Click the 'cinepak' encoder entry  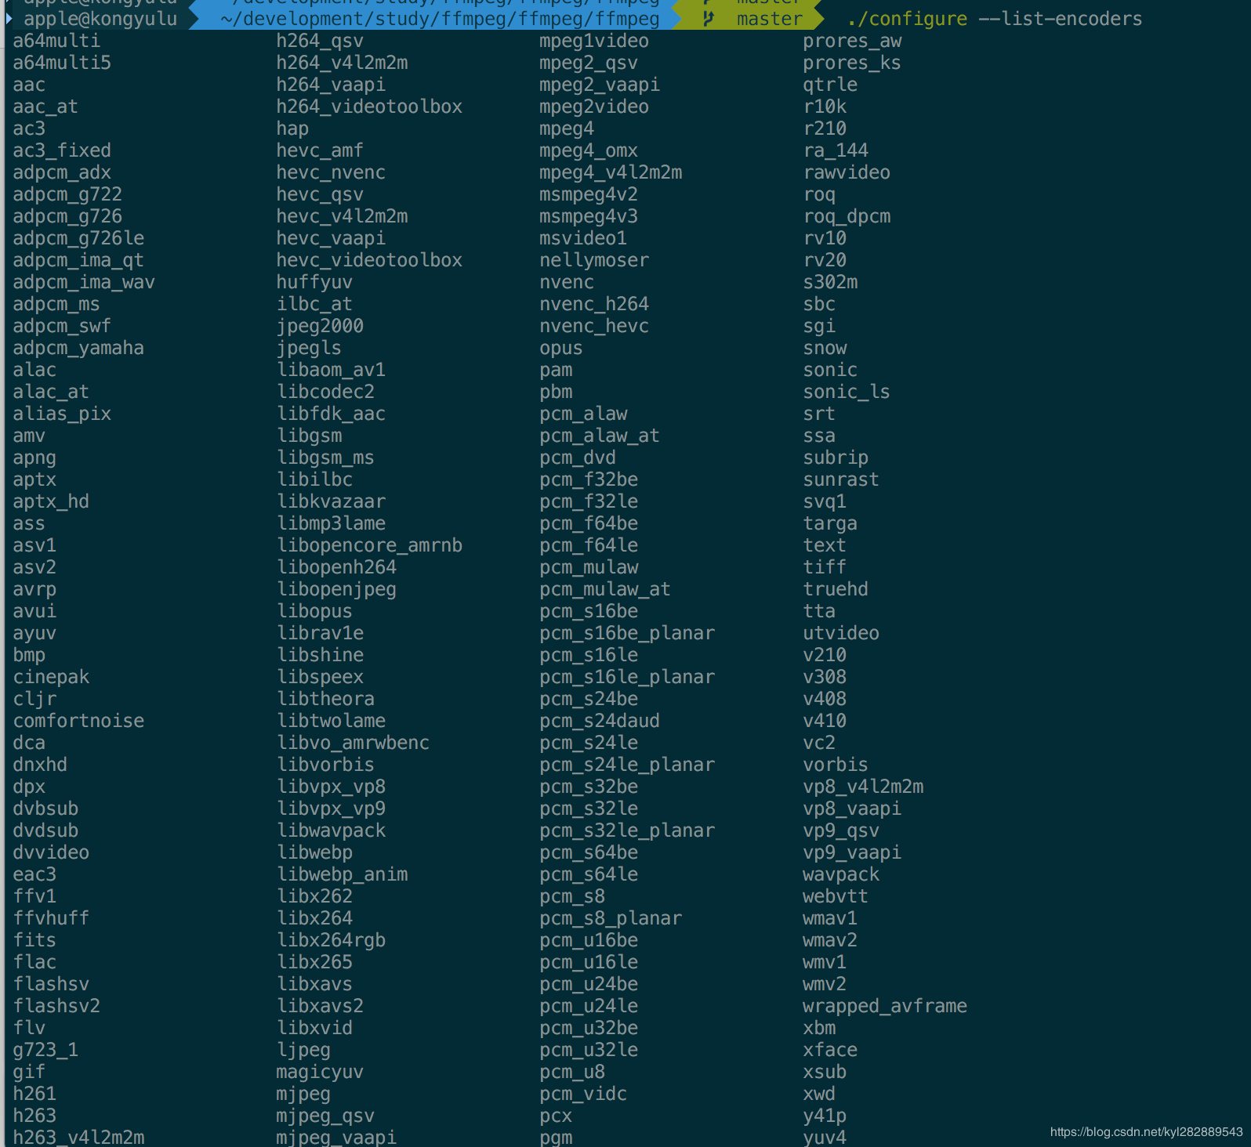(51, 677)
